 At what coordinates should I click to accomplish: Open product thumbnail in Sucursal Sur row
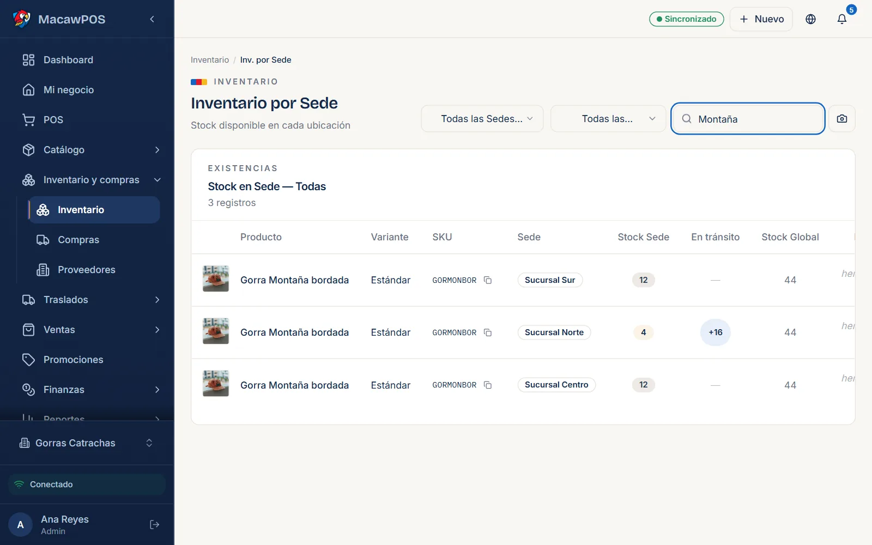pos(216,279)
